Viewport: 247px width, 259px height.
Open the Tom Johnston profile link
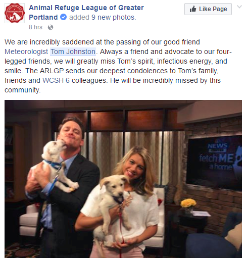coord(73,51)
